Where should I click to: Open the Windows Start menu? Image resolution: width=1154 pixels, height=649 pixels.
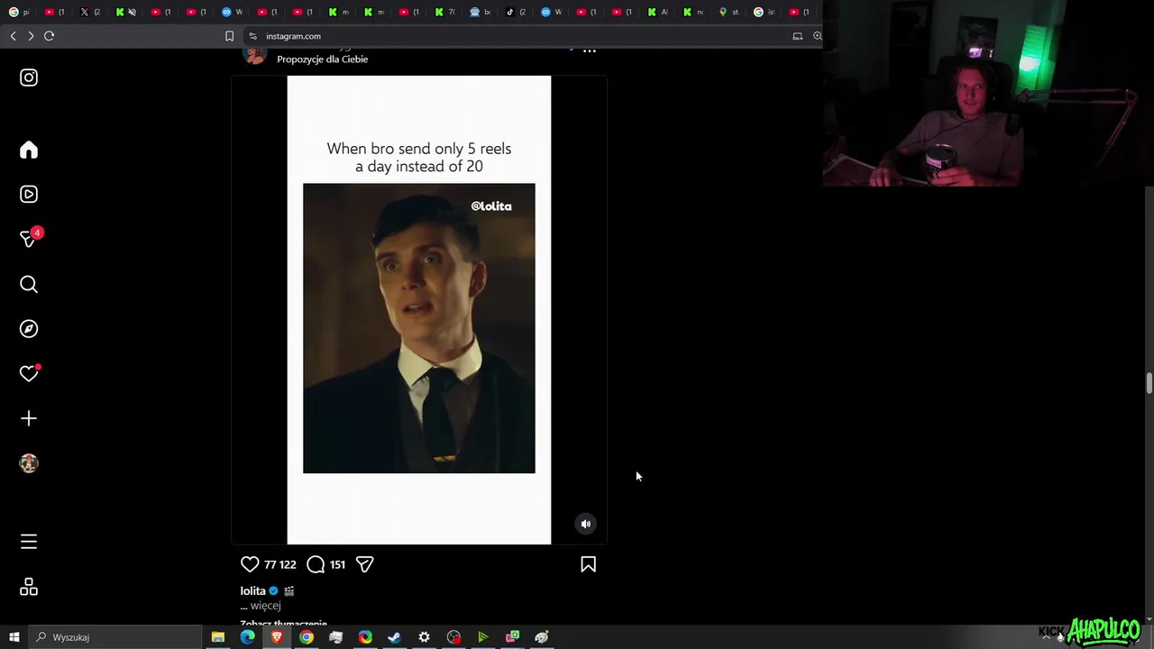tap(14, 637)
